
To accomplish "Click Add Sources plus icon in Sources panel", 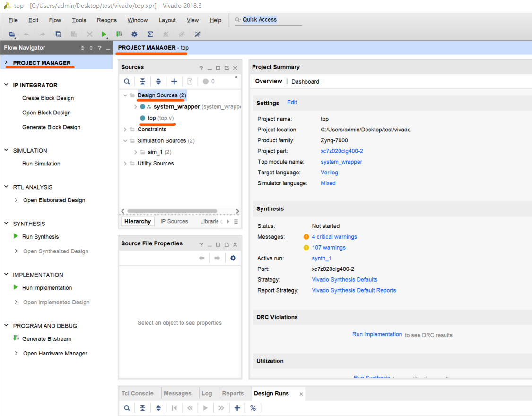I will click(174, 81).
